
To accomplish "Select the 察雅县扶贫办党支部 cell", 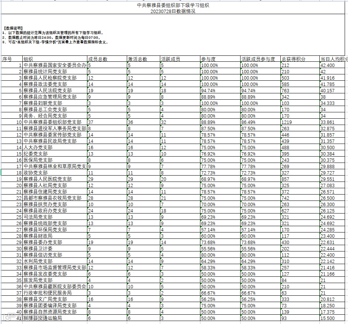I will tap(55, 205).
